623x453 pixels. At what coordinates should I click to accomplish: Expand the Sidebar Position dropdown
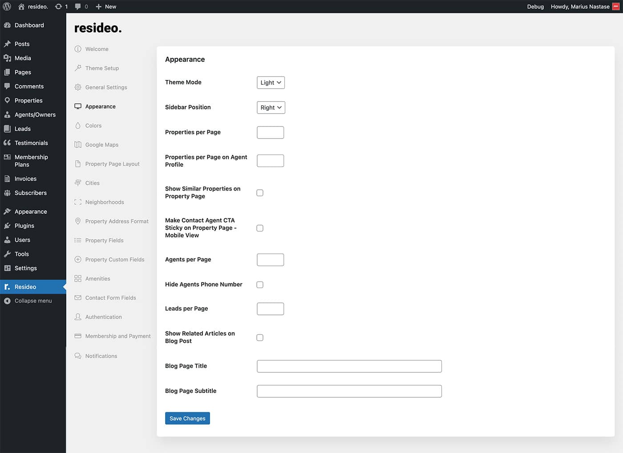click(271, 108)
